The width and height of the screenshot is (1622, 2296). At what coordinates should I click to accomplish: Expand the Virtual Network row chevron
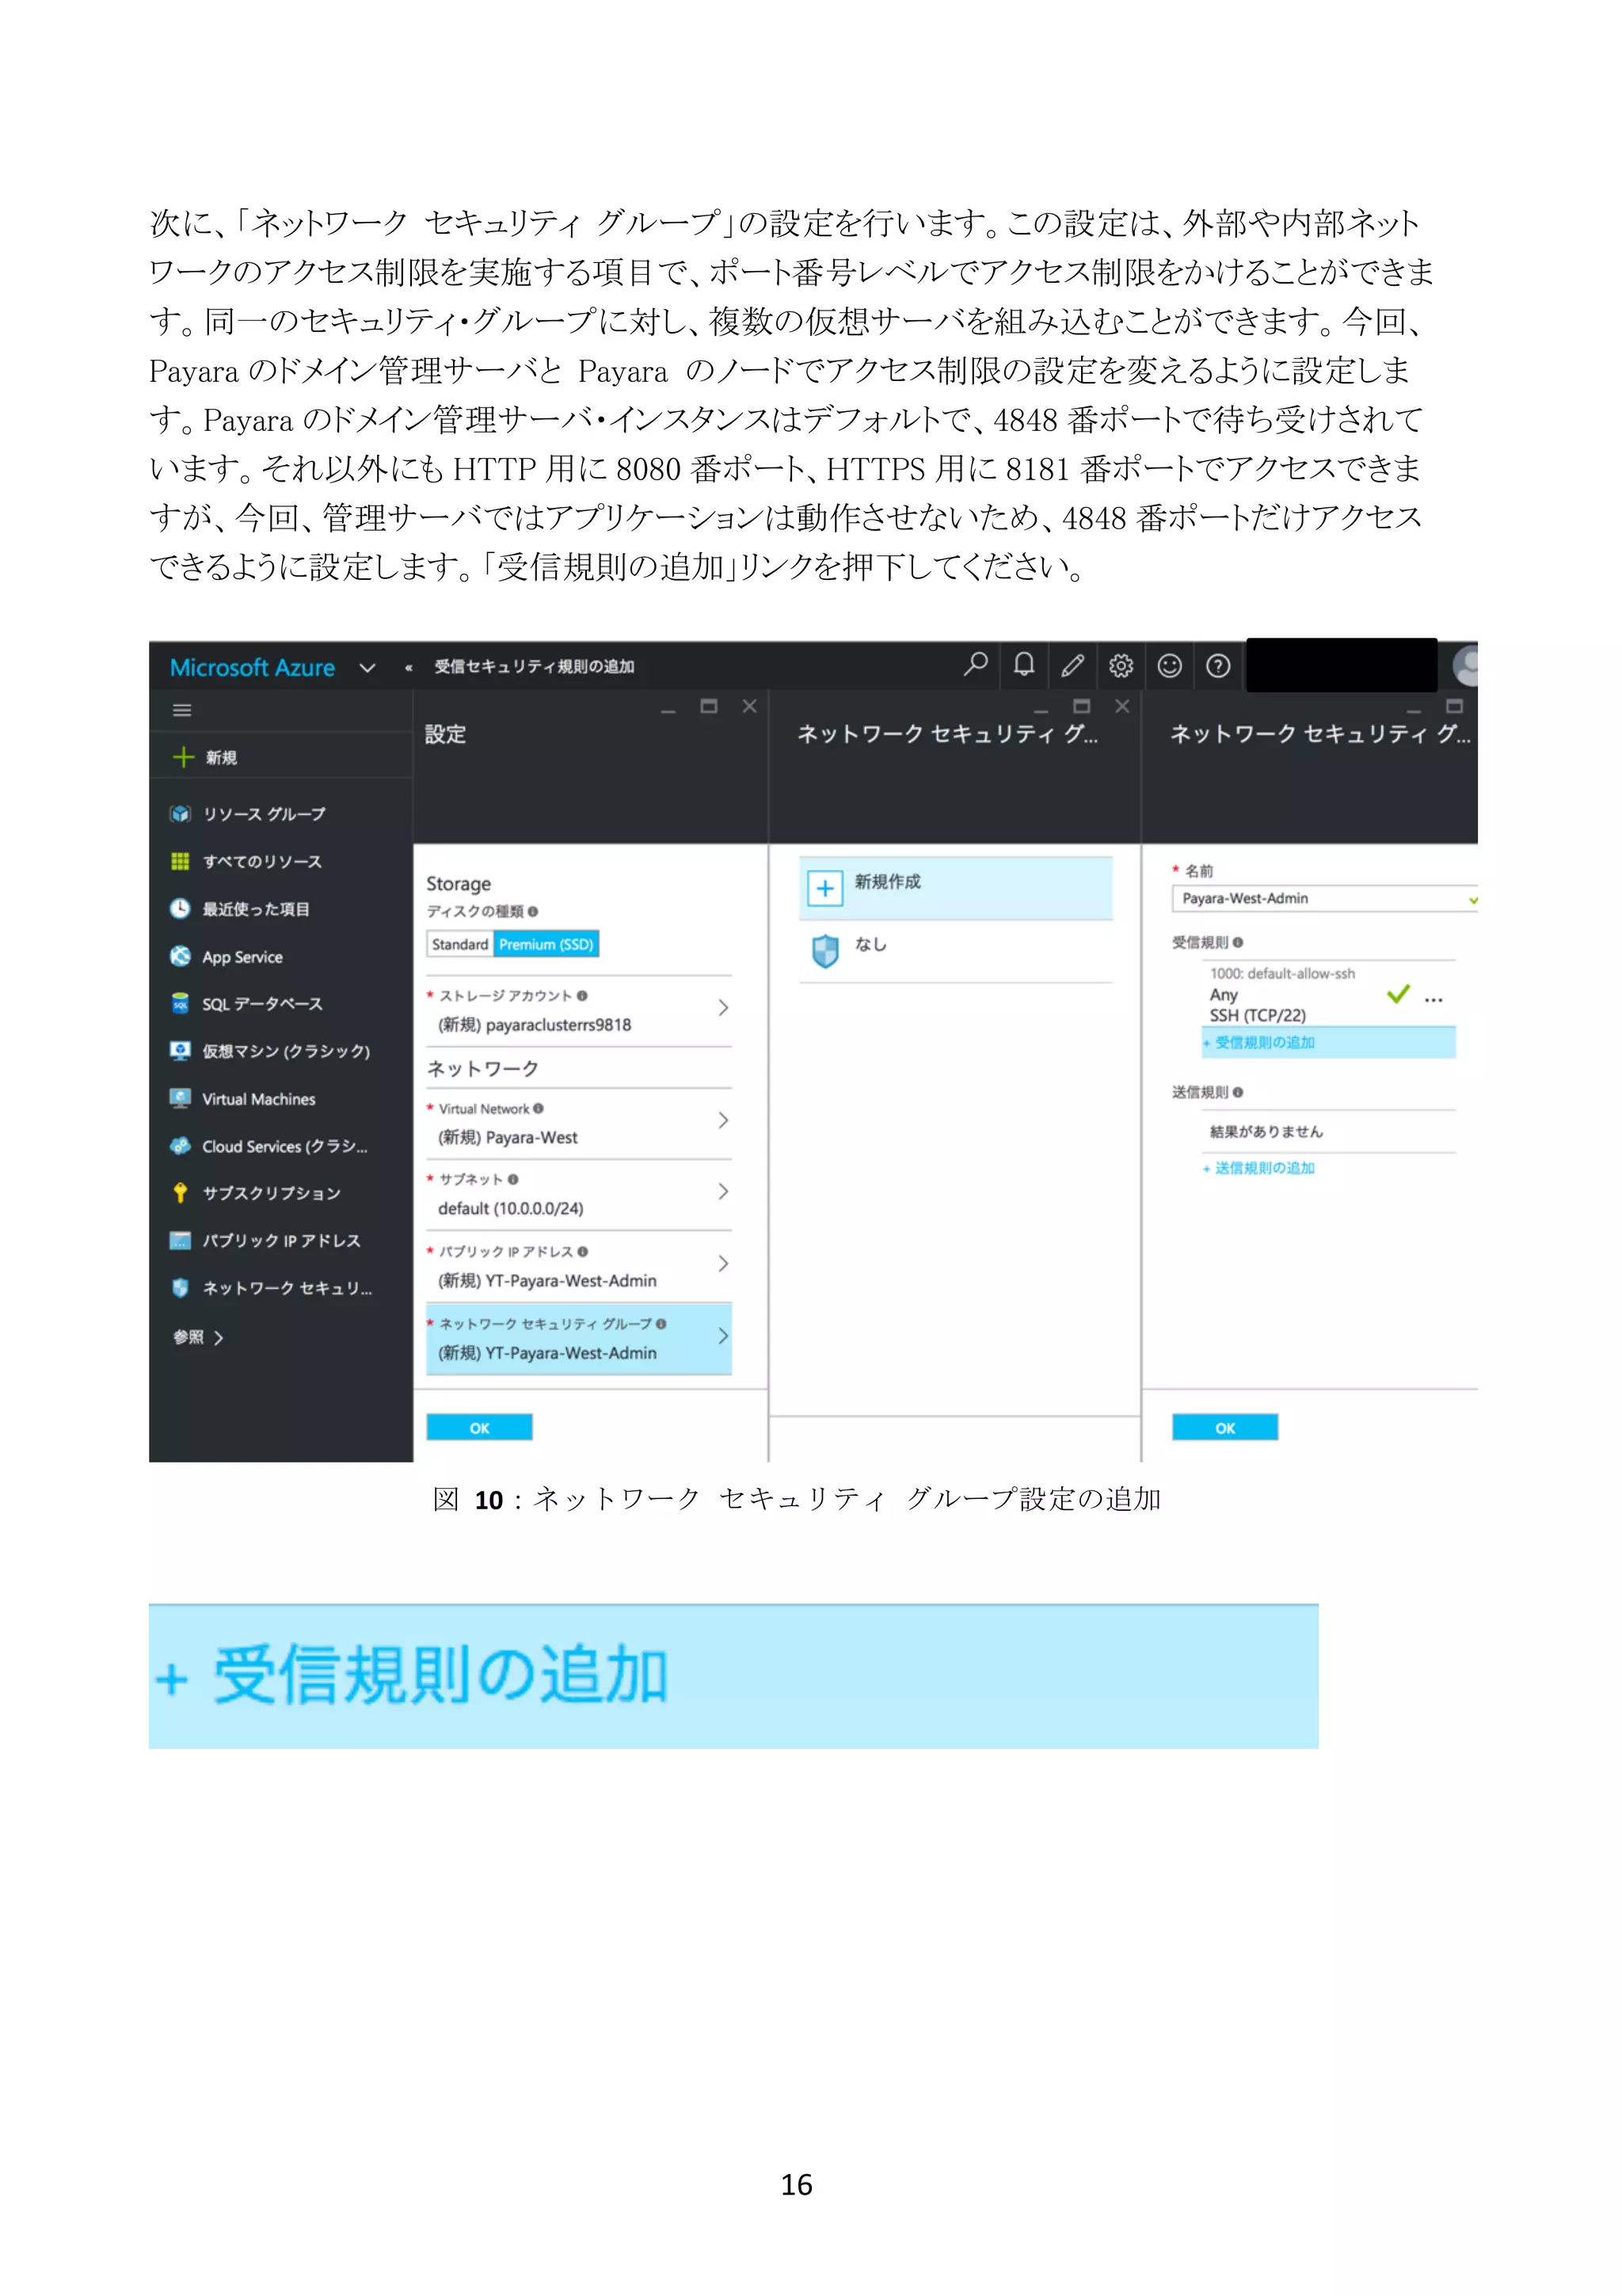point(722,1120)
